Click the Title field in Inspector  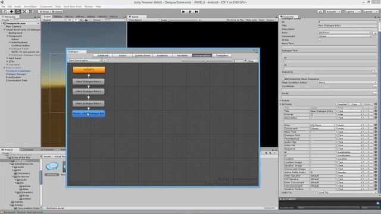pyautogui.click(x=348, y=26)
